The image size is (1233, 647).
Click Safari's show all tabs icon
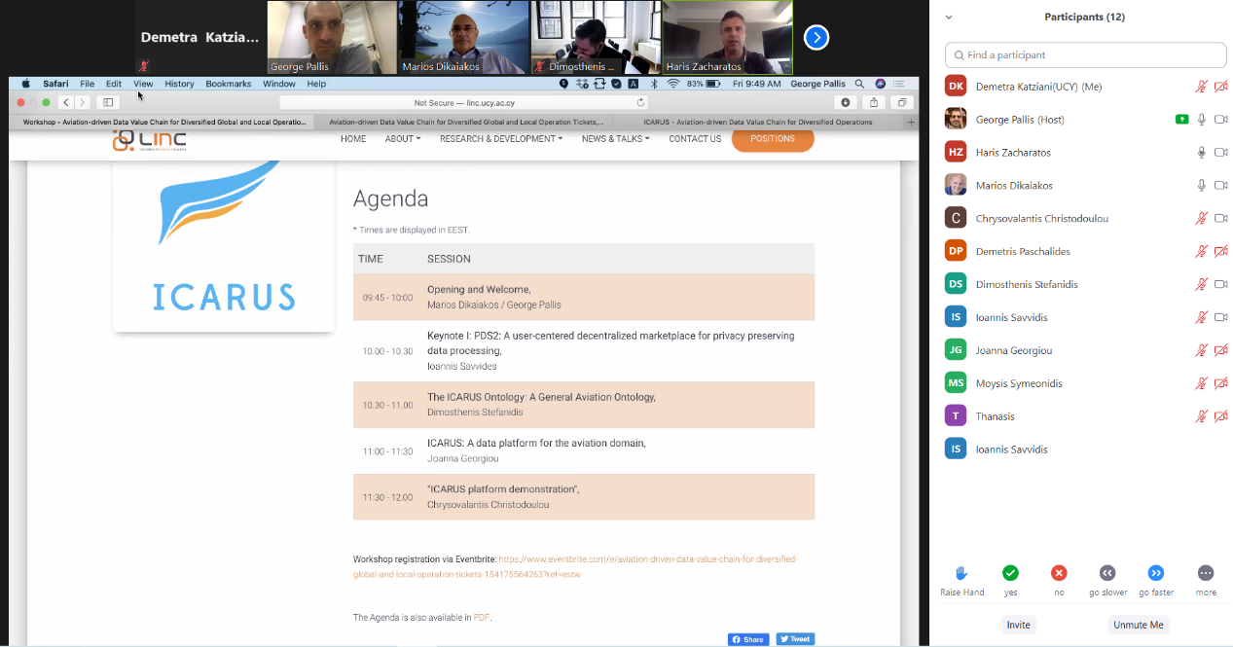(902, 102)
